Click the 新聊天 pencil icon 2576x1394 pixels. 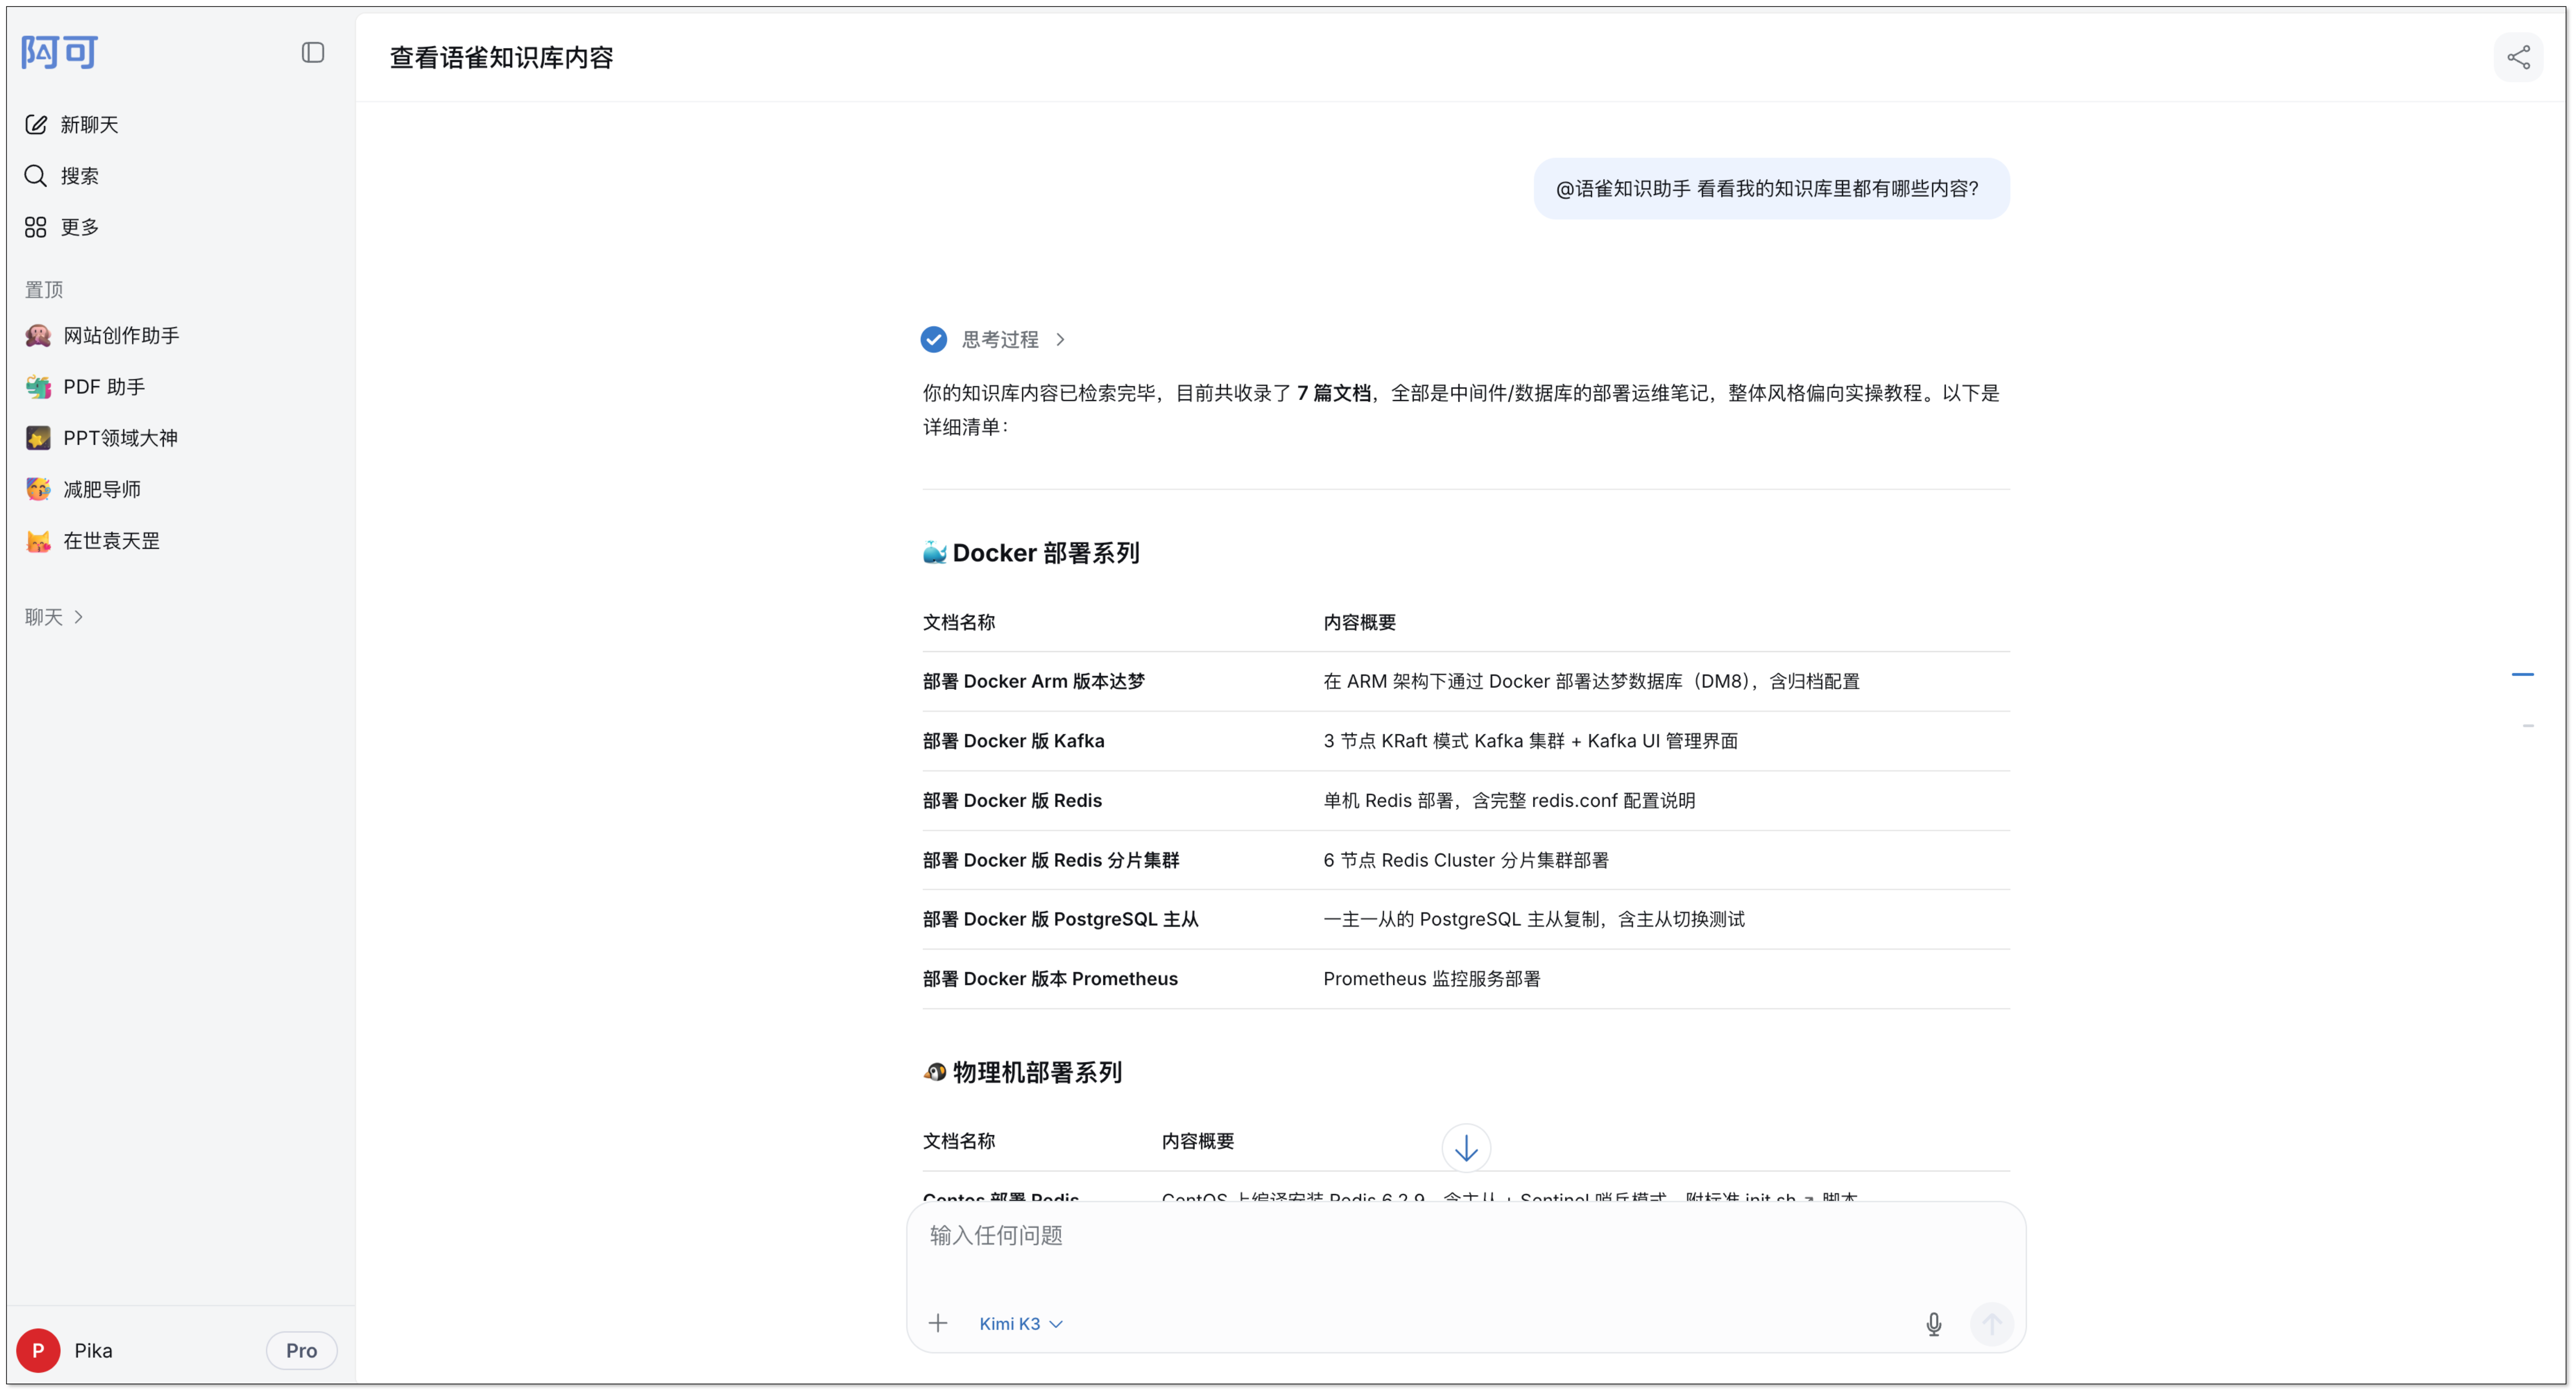[x=36, y=125]
